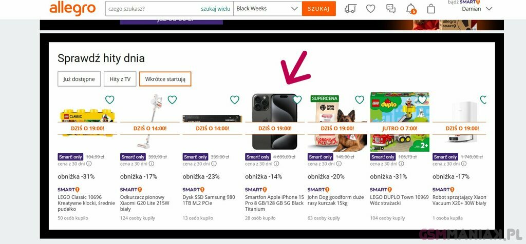Open John Dog dog food image

click(x=337, y=123)
